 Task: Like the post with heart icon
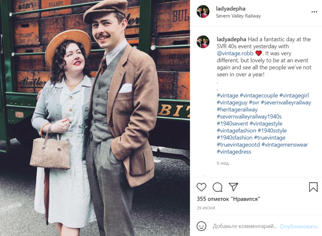[x=201, y=187]
